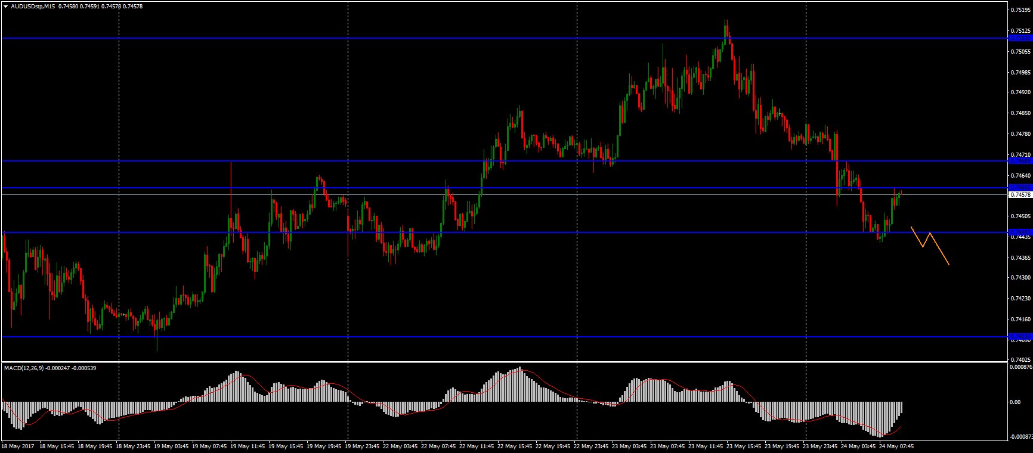Image resolution: width=1033 pixels, height=453 pixels.
Task: Click the 18 May 2017 date label
Action: 18,446
